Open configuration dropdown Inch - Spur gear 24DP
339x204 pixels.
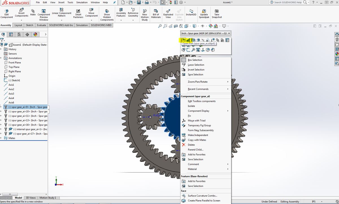coord(206,33)
